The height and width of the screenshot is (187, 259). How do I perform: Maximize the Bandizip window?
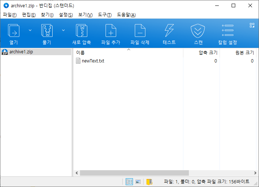point(233,5)
